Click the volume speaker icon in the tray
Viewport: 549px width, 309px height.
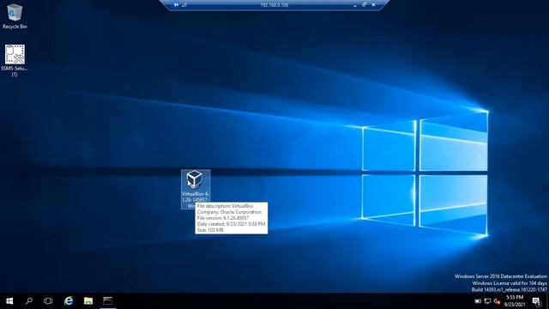[x=497, y=301]
